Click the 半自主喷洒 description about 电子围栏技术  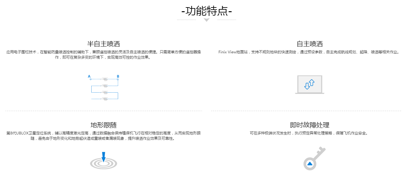click(103, 55)
